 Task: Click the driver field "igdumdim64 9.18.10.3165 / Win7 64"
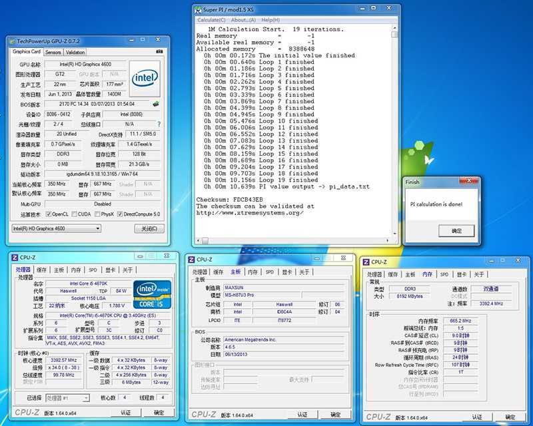pyautogui.click(x=102, y=174)
